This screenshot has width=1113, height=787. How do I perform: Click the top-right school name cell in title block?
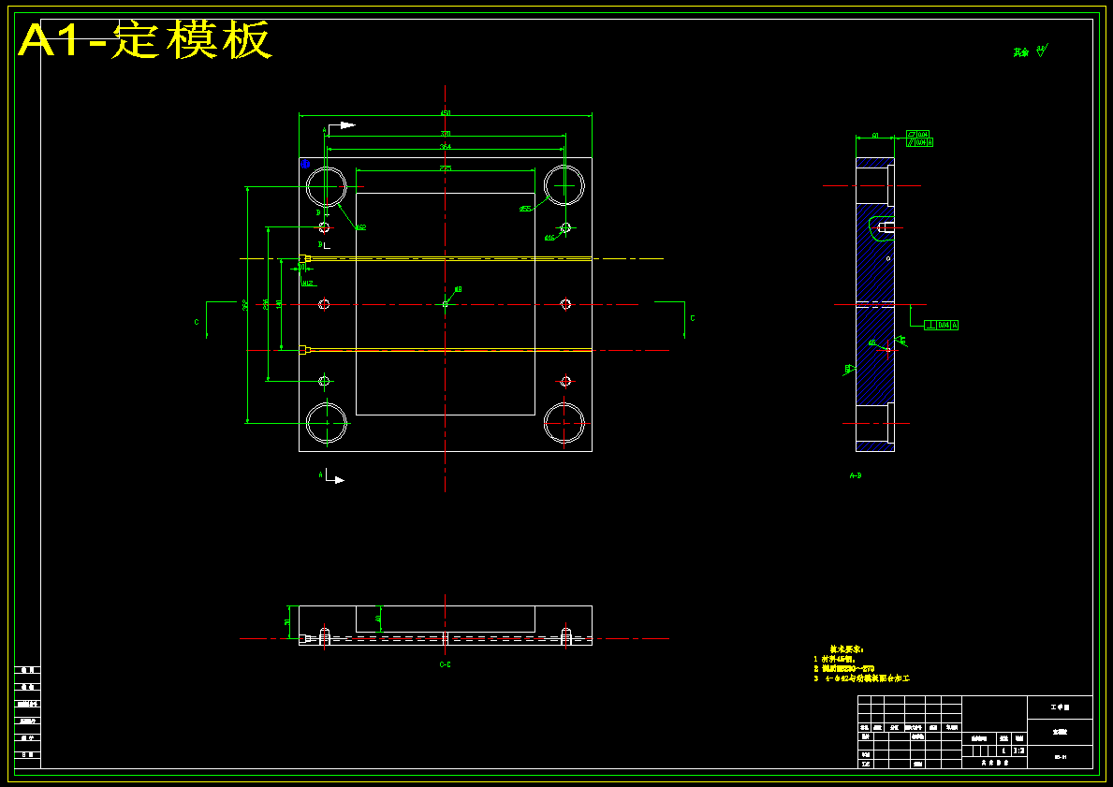1060,707
